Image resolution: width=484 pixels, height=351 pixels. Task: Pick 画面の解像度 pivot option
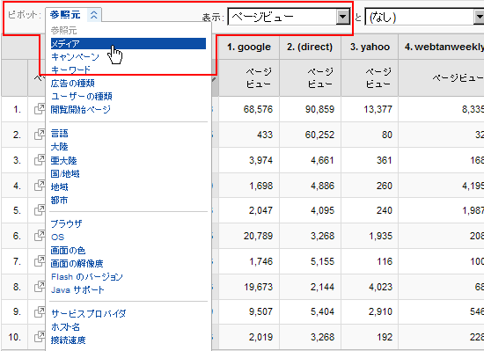[x=77, y=263]
